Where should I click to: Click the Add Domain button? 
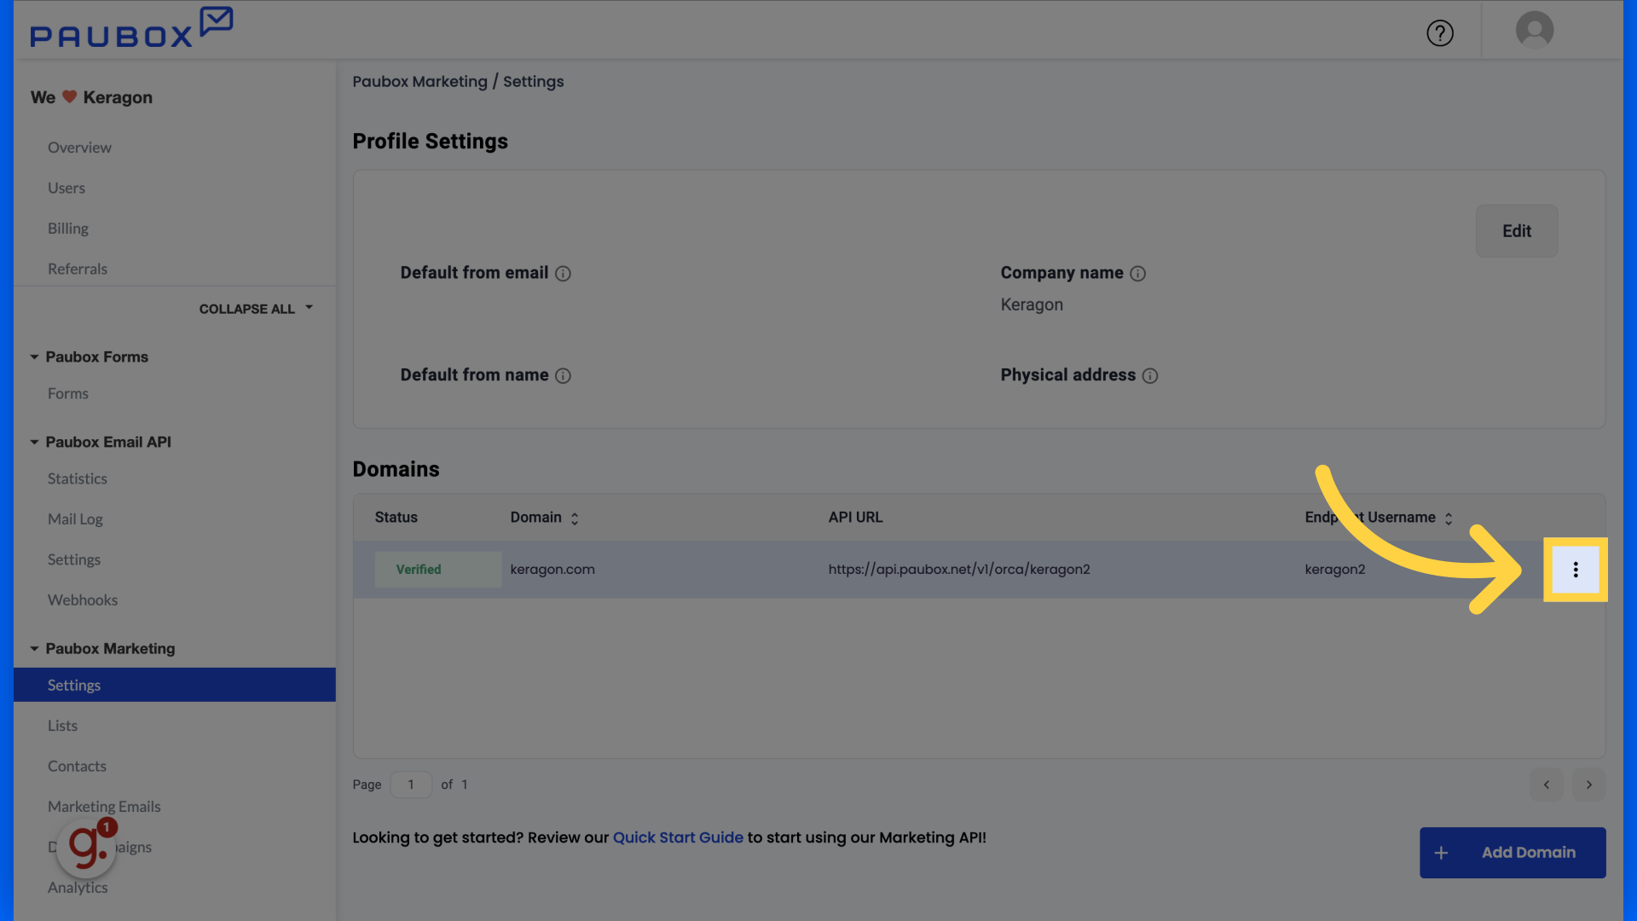tap(1513, 853)
